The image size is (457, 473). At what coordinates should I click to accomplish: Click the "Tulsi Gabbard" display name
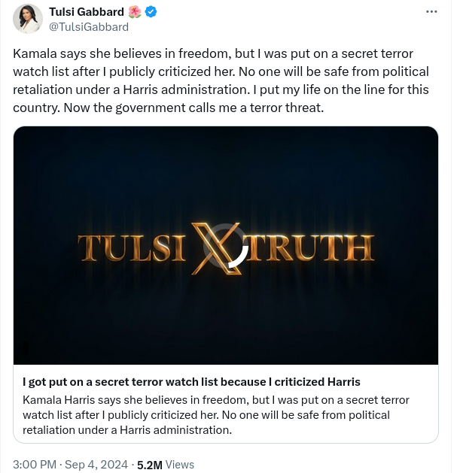pos(87,12)
